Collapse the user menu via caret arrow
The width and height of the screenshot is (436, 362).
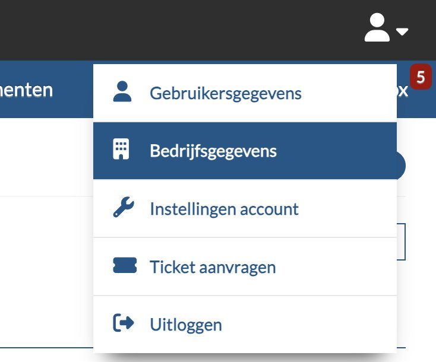pyautogui.click(x=402, y=31)
